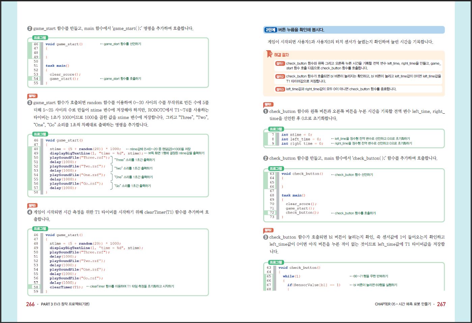Click the 프로그램 label above the clearTimer code block
The height and width of the screenshot is (323, 472).
(x=40, y=229)
